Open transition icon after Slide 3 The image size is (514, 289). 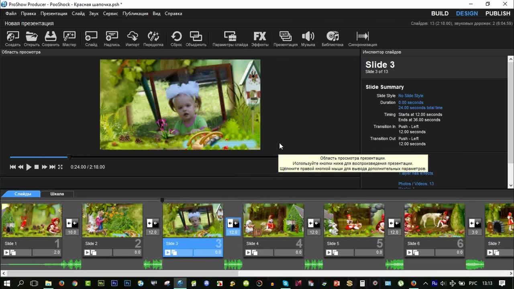tap(233, 224)
